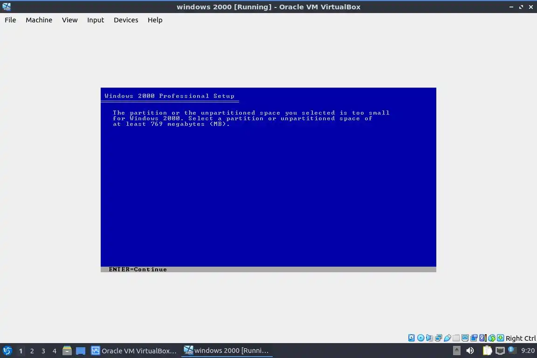537x358 pixels.
Task: Open the USB devices indicator
Action: pyautogui.click(x=447, y=338)
